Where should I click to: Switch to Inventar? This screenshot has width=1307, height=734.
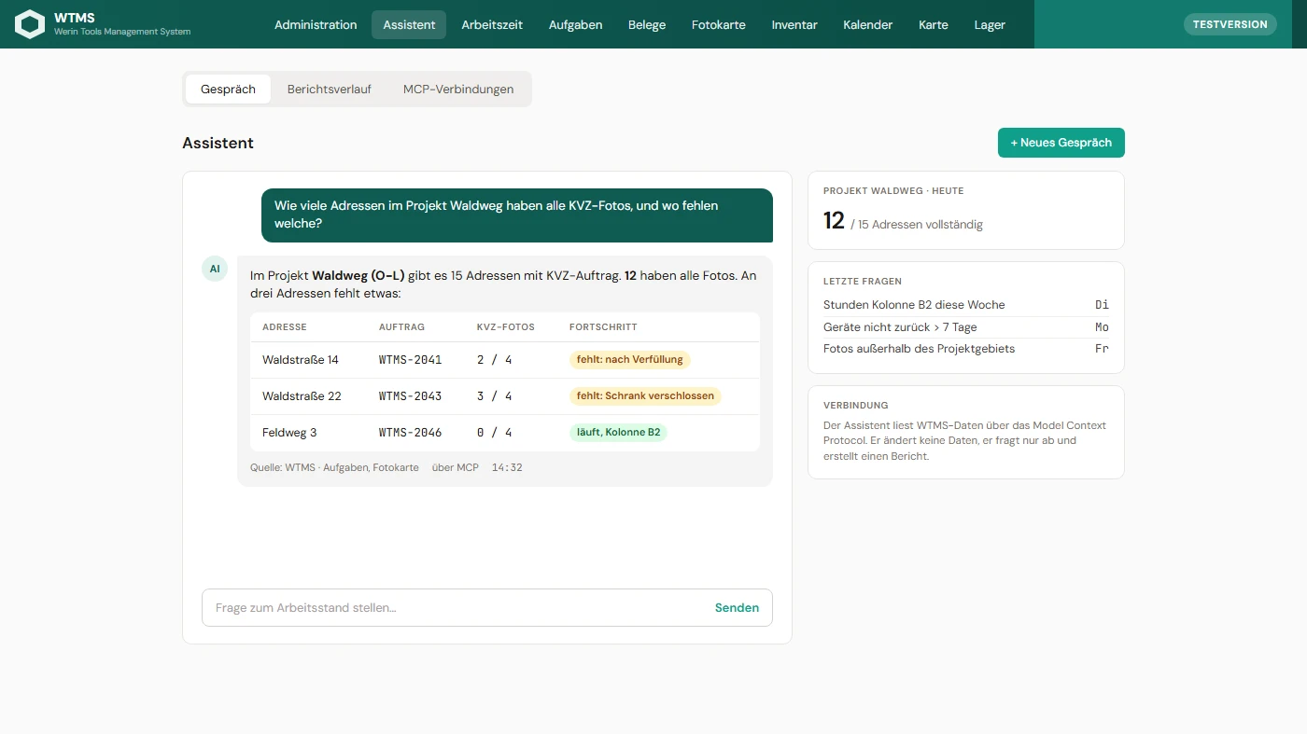pos(794,25)
